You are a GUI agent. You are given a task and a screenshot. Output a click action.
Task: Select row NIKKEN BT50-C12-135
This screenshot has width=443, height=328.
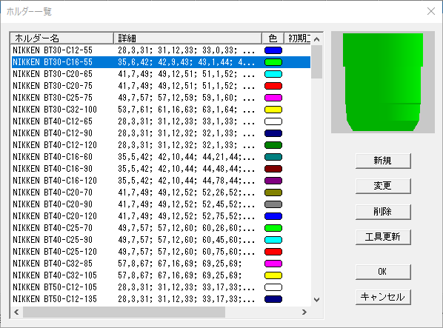point(161,299)
